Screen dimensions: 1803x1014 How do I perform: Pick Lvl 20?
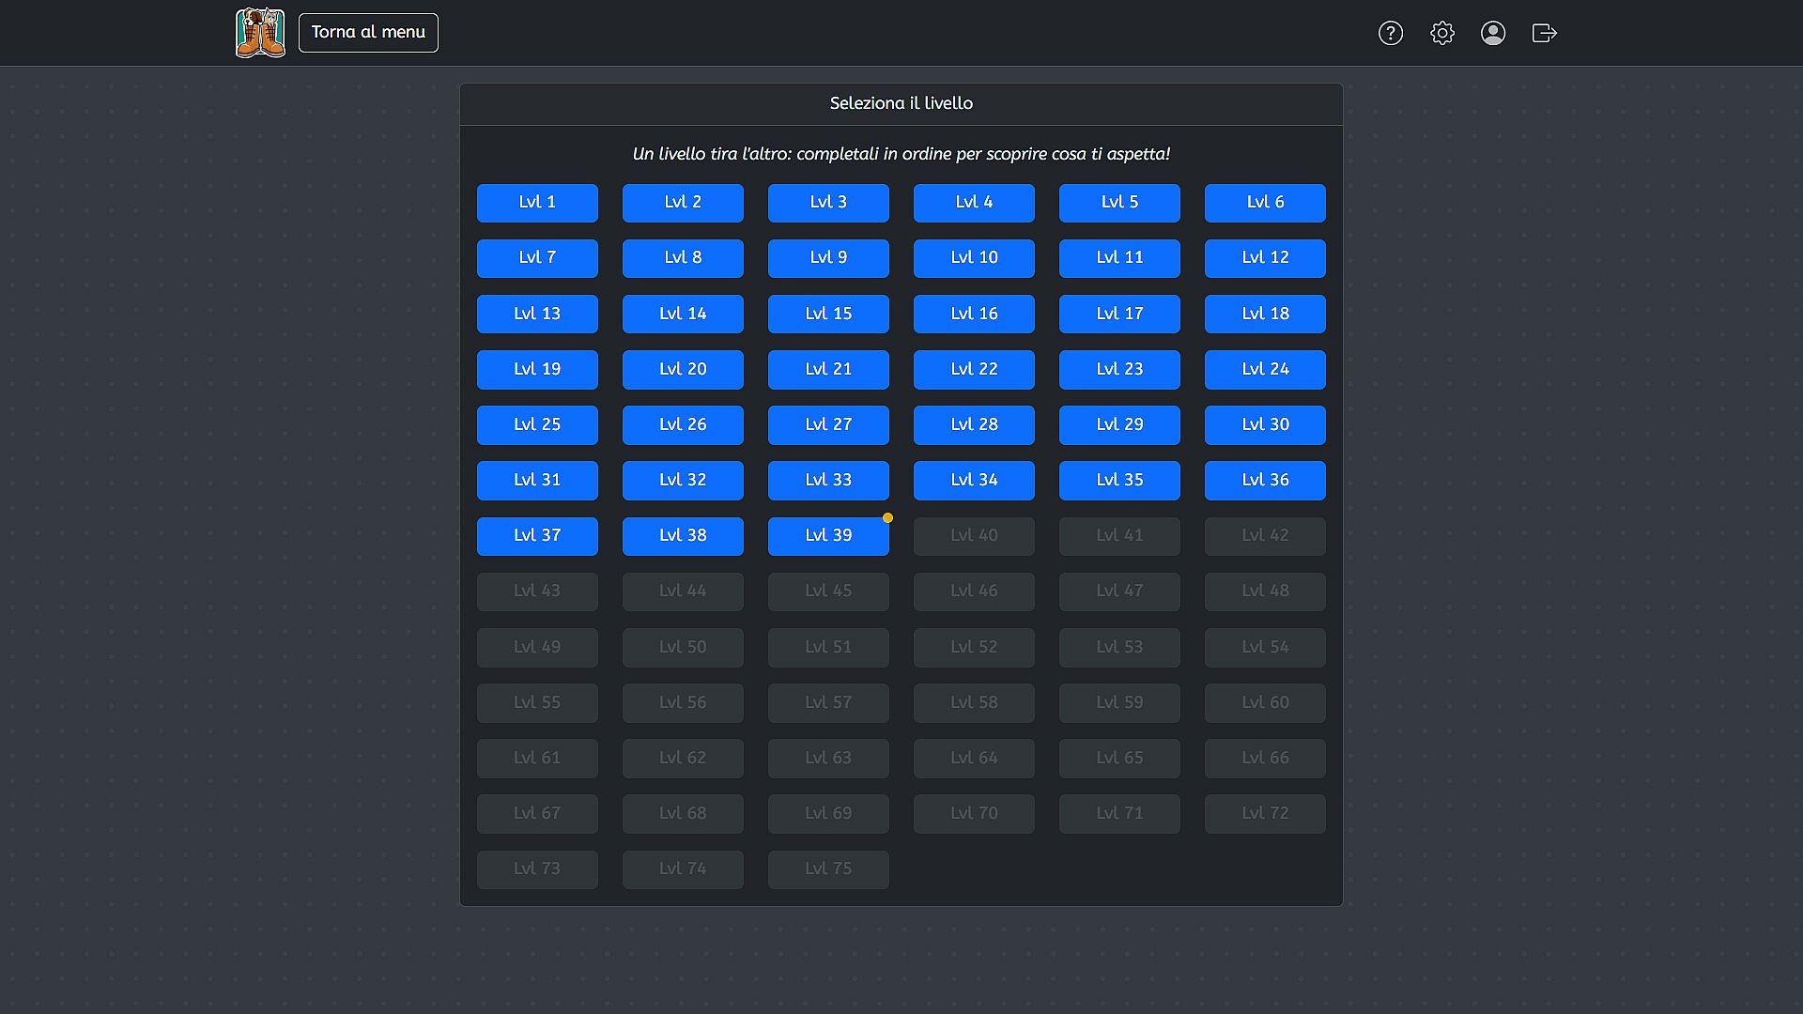[683, 369]
